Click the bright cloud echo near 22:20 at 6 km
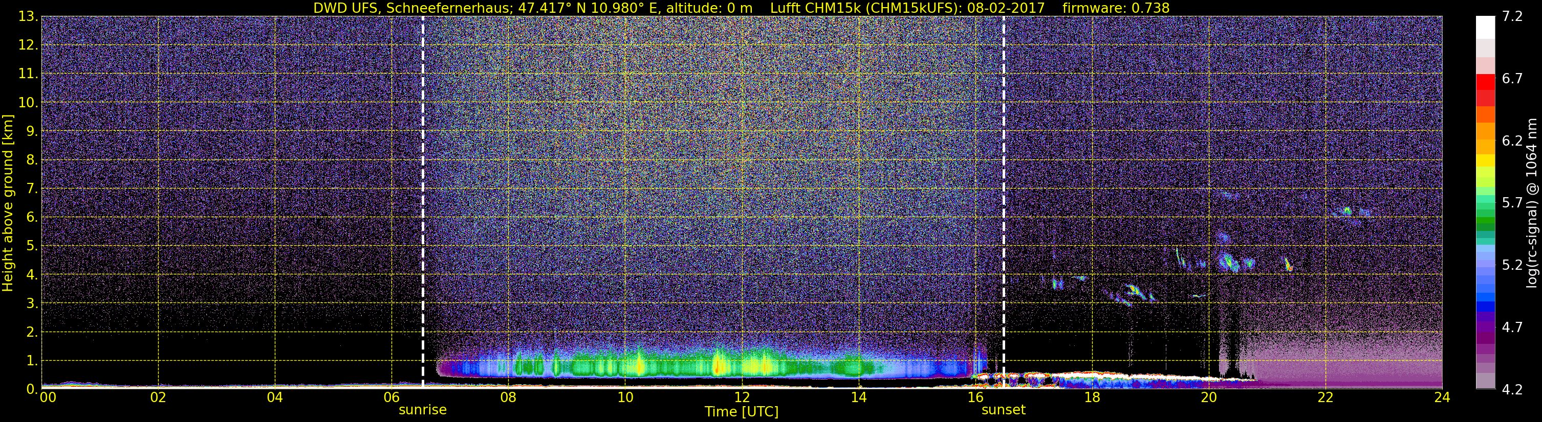The height and width of the screenshot is (422, 1542). tap(1347, 210)
